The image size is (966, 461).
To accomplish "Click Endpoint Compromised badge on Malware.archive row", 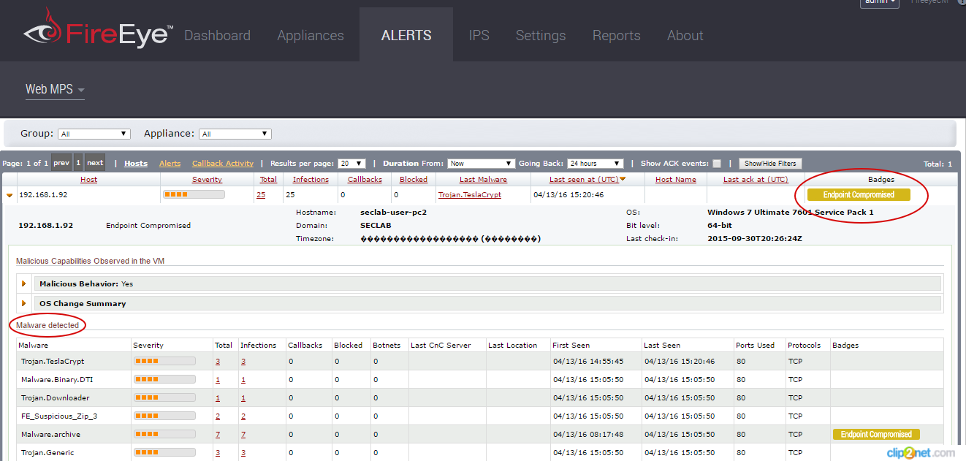I will pyautogui.click(x=875, y=433).
